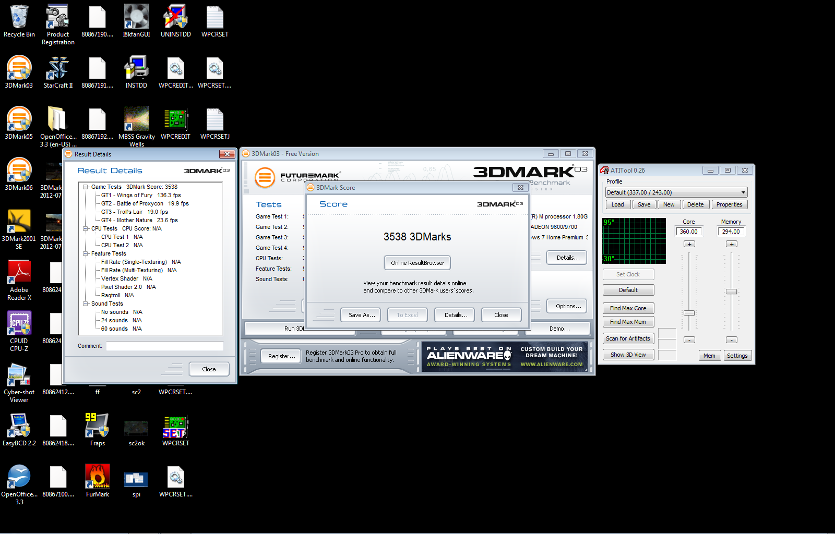This screenshot has height=534, width=835.
Task: Click New profile button in ATITool
Action: coord(669,204)
